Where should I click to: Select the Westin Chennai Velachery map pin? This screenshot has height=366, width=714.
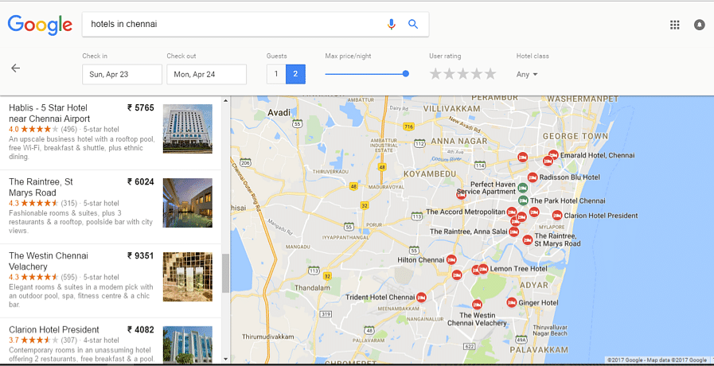point(477,304)
